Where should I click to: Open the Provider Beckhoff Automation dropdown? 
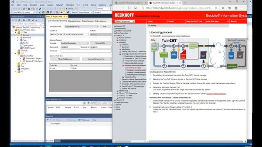pos(75,43)
